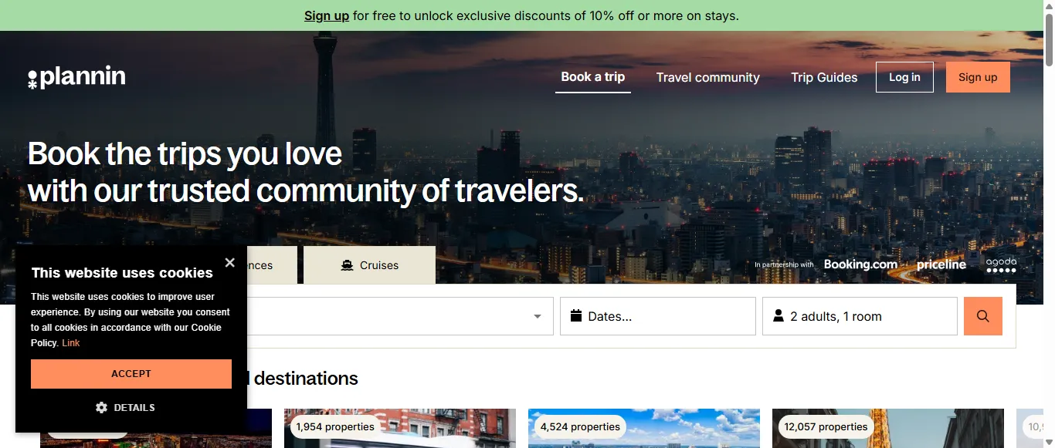1055x448 pixels.
Task: Switch to the Cruises tab
Action: pyautogui.click(x=369, y=265)
